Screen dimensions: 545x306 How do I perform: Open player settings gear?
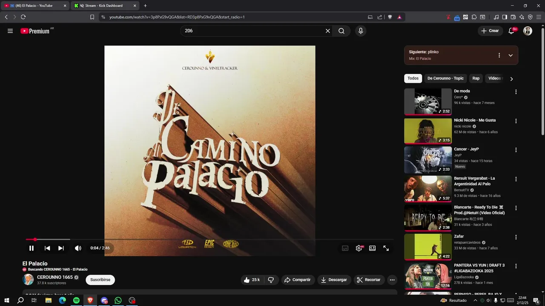pyautogui.click(x=359, y=248)
